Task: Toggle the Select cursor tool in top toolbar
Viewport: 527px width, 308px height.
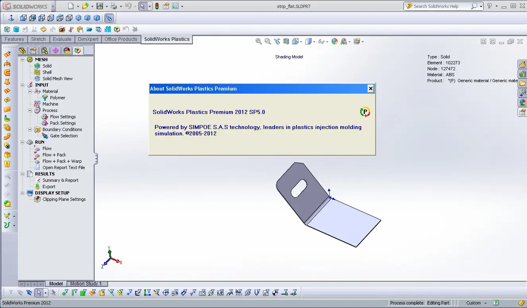Action: (142, 6)
